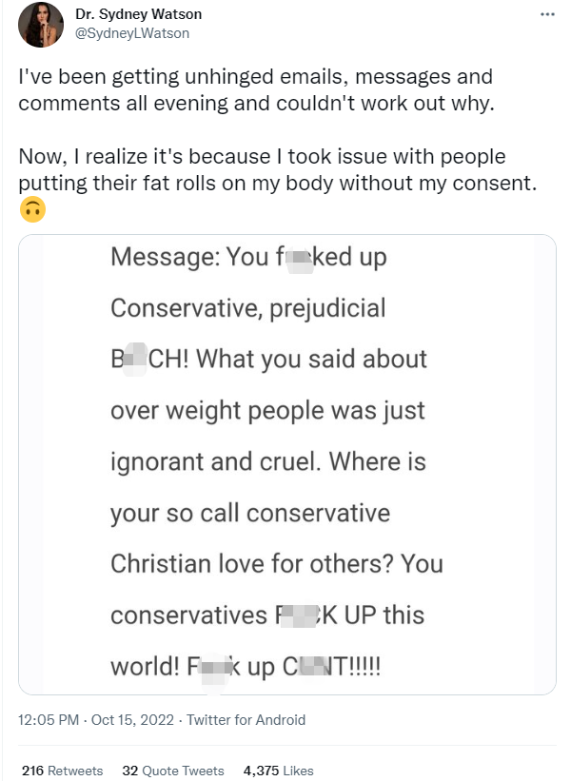Click the Oct 15, 2022 date

(x=132, y=720)
